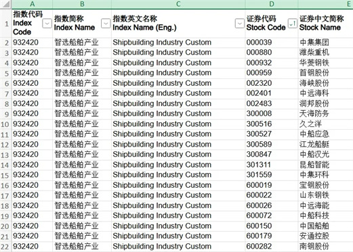This screenshot has width=353, height=252.
Task: Select stock name cell 南钢股份
Action: point(325,247)
